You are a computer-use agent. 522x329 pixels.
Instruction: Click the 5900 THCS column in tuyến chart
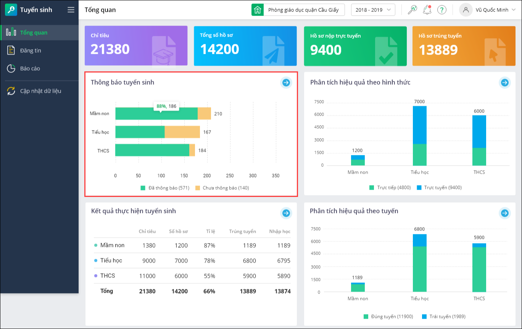(479, 268)
